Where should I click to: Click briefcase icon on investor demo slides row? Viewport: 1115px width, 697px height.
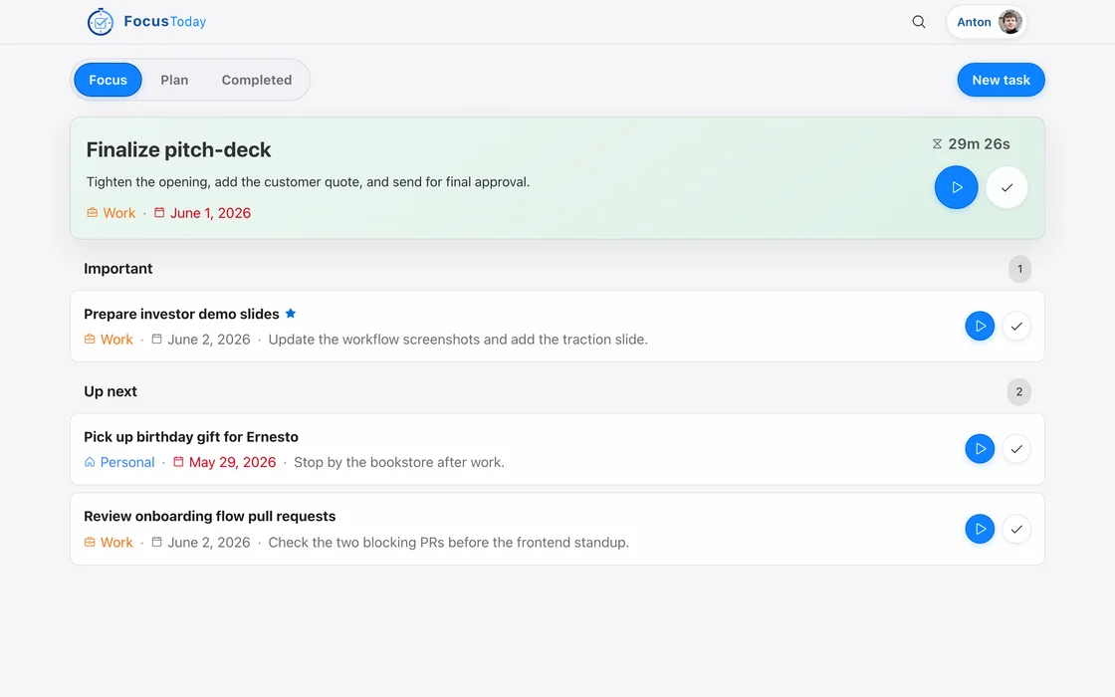90,340
